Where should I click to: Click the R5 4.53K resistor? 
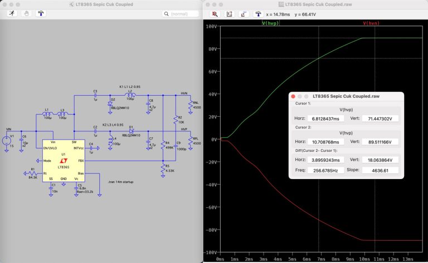coord(163,168)
